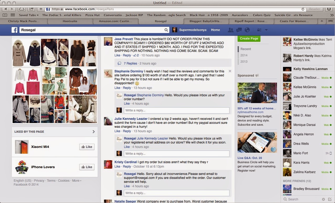Click Safari share button
The image size is (335, 203).
[32, 9]
